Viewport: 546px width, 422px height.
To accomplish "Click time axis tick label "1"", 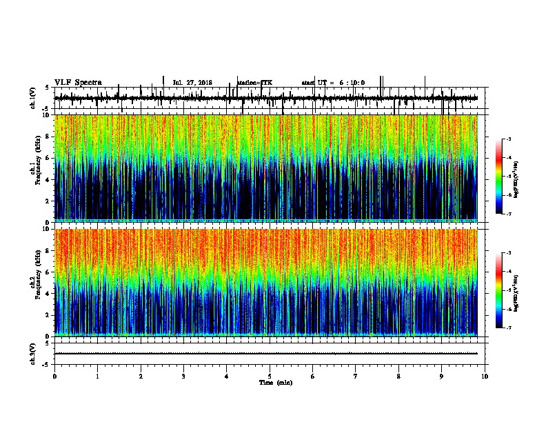I will click(98, 376).
